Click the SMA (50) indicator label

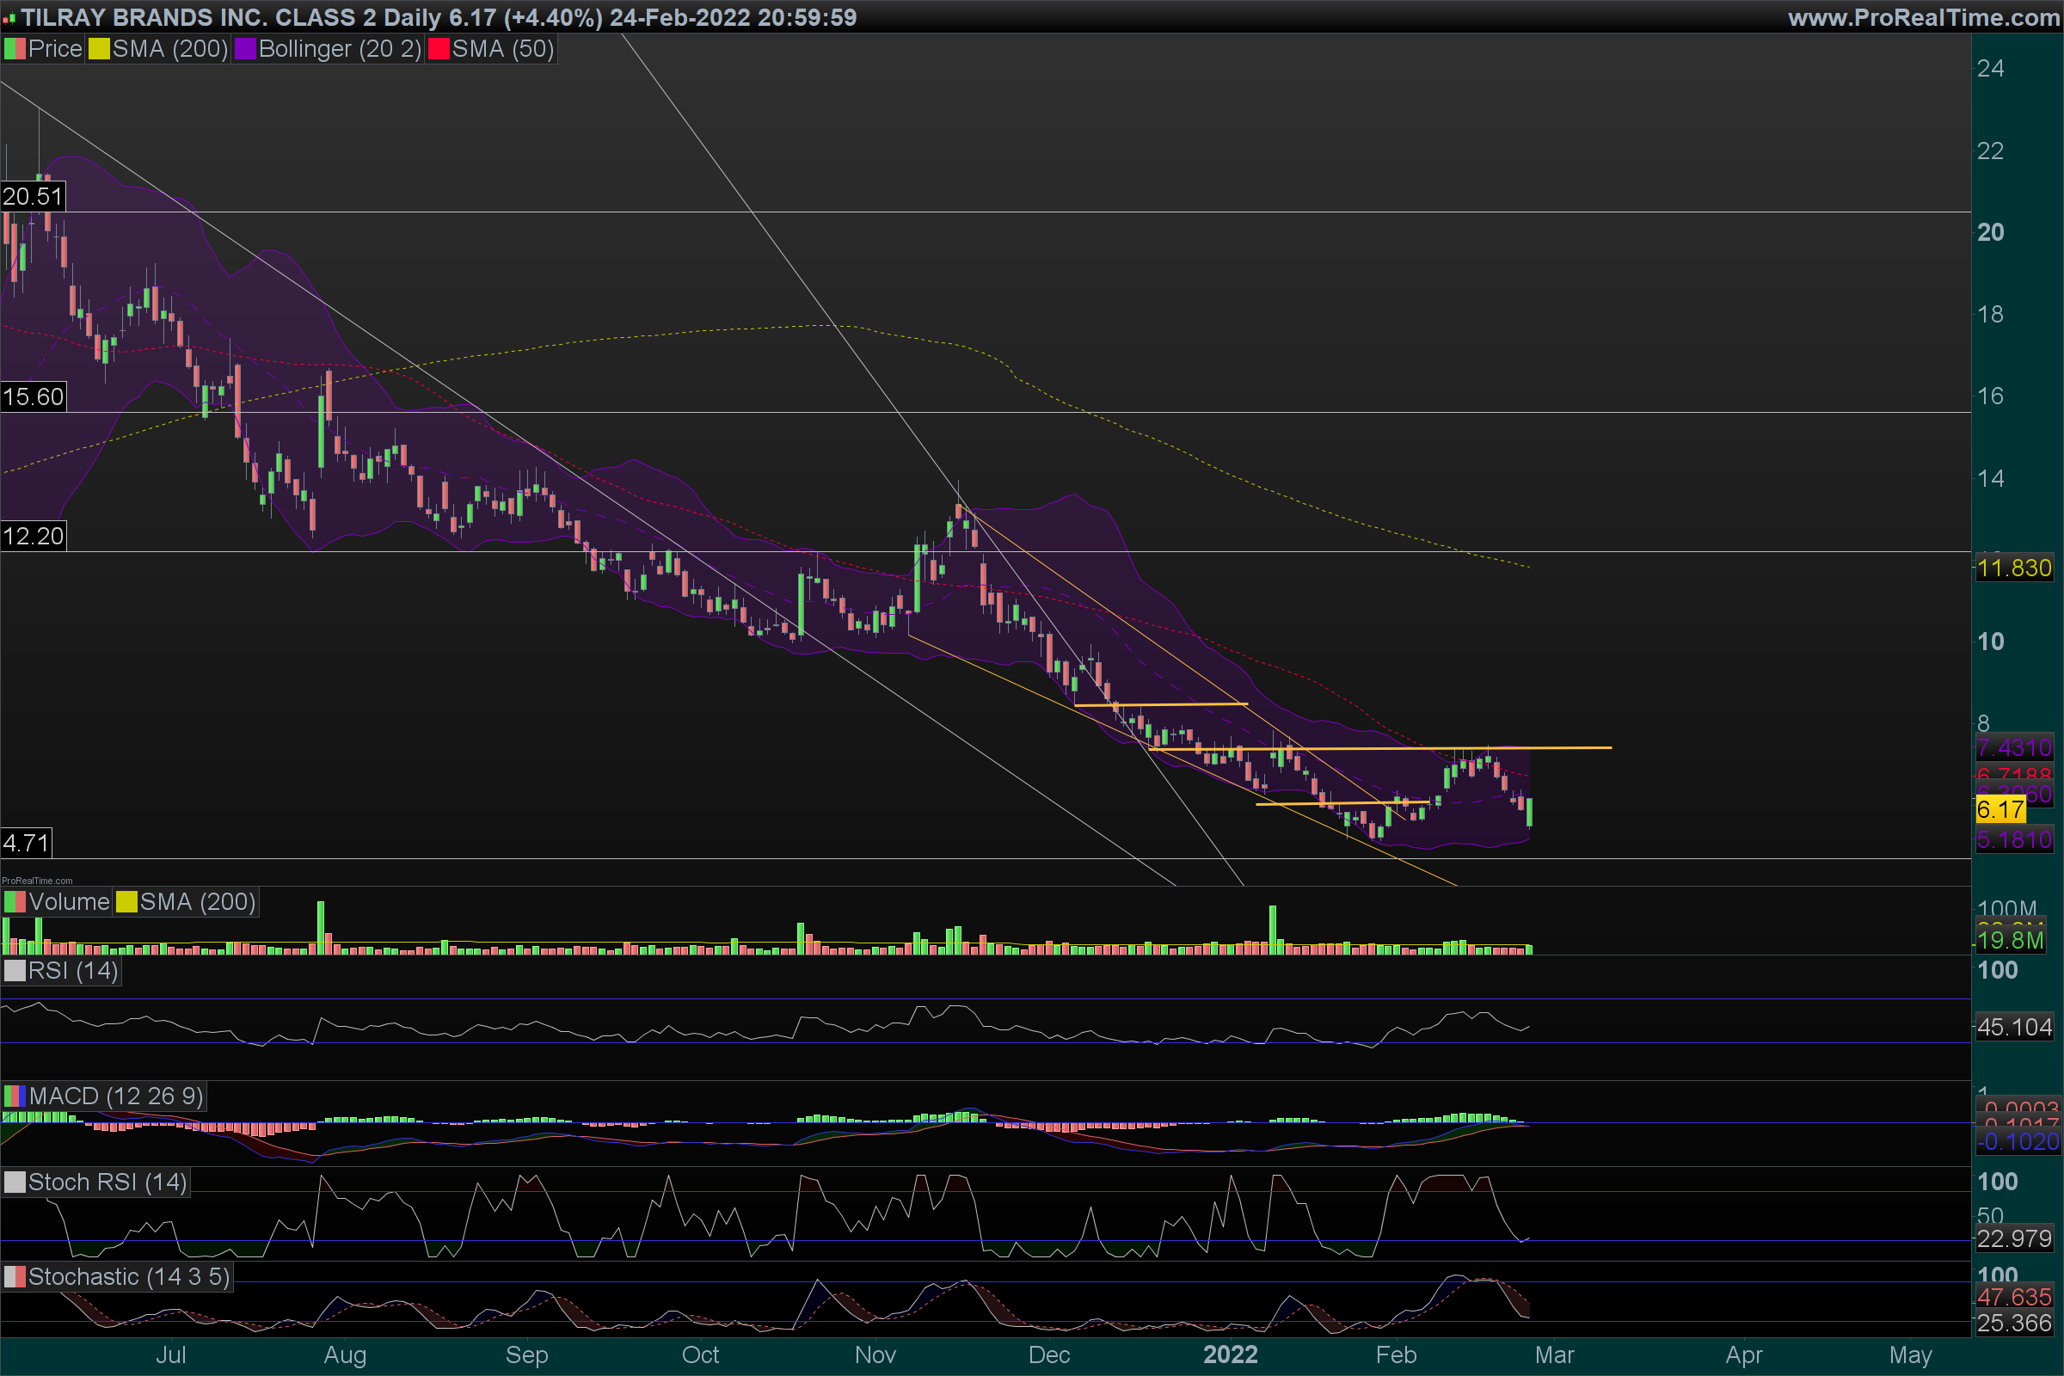coord(503,49)
